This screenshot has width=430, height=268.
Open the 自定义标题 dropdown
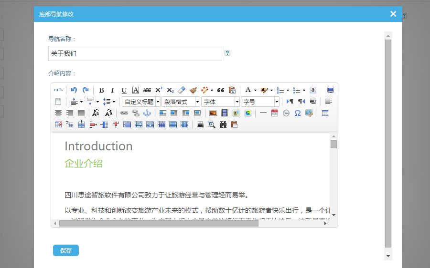(x=158, y=102)
